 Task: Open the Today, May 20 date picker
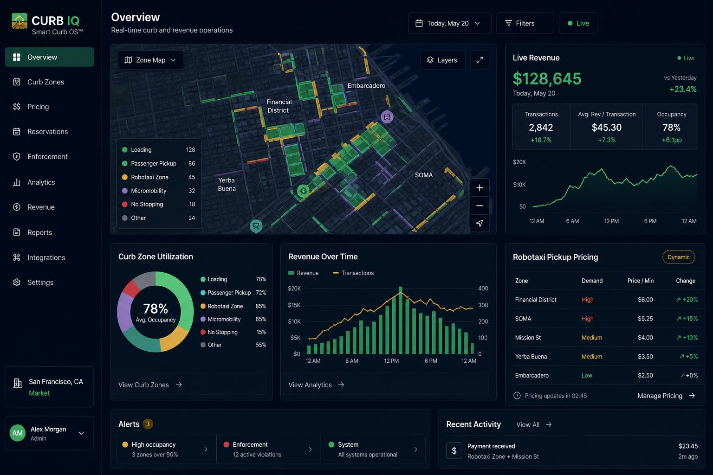point(450,23)
